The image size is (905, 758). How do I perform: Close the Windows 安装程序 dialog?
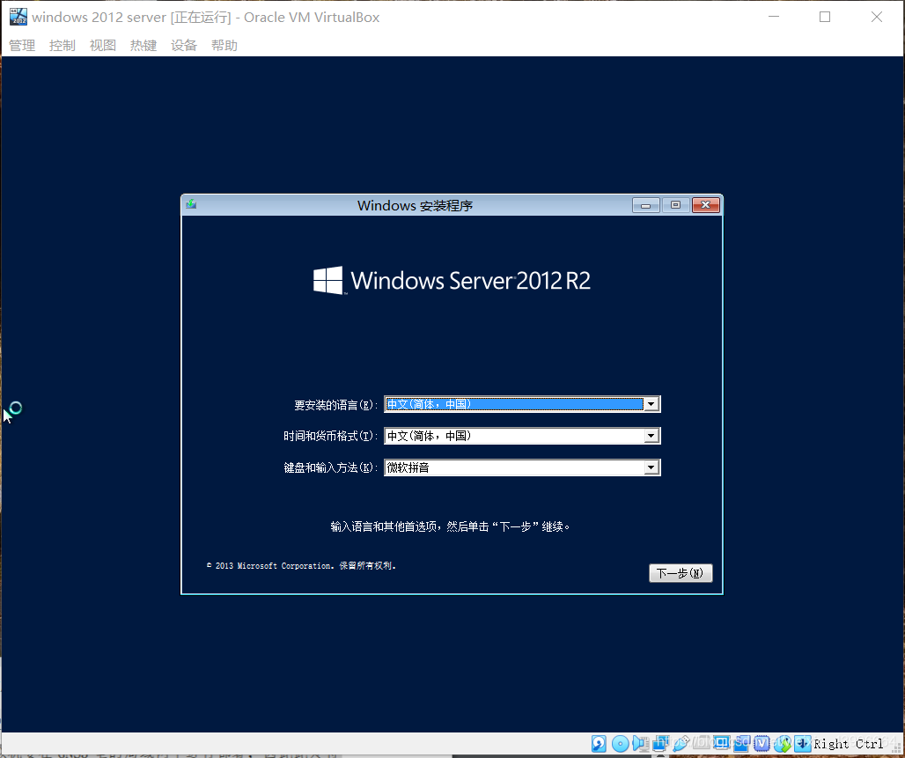(x=705, y=205)
